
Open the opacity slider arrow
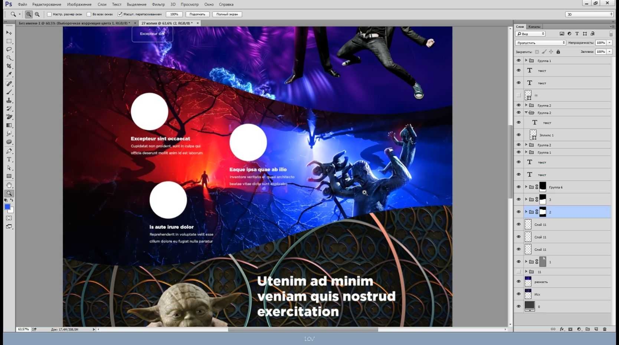pyautogui.click(x=609, y=43)
